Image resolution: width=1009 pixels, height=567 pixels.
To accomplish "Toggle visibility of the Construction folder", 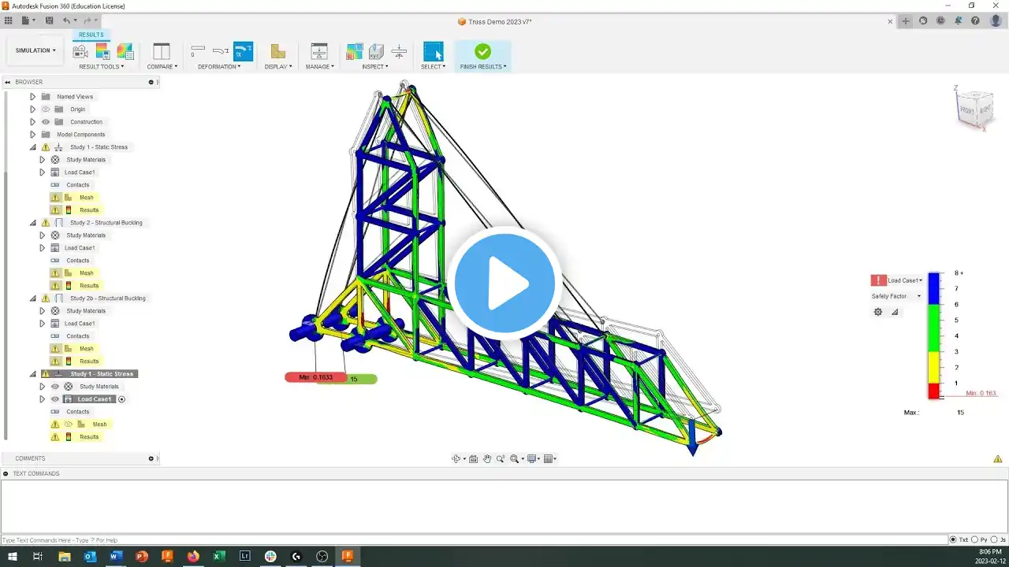I will point(46,122).
